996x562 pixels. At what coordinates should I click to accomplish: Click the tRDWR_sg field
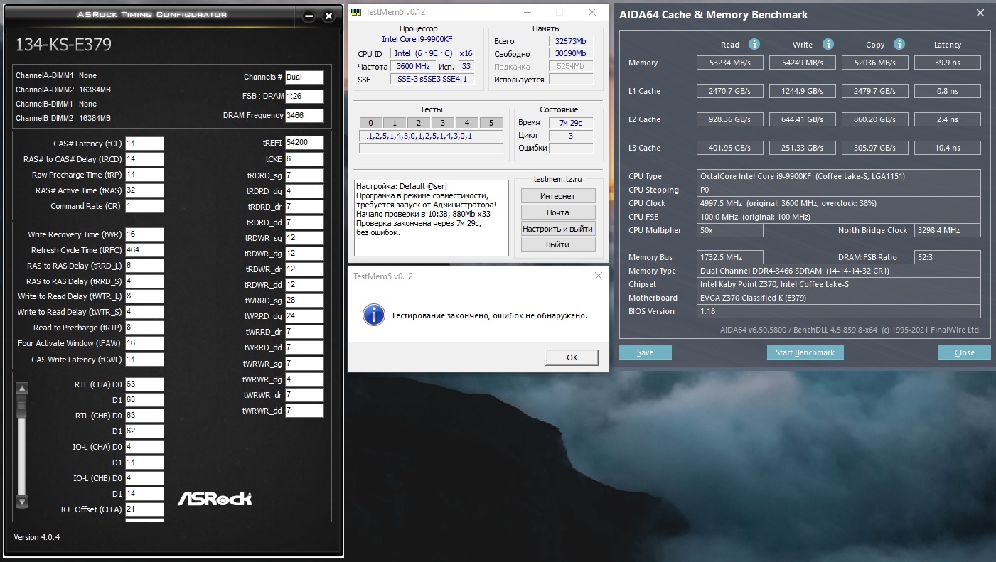(x=304, y=238)
